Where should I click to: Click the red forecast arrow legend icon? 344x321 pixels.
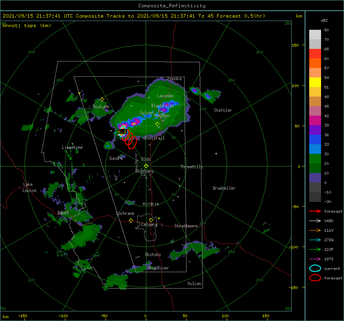coord(315,211)
